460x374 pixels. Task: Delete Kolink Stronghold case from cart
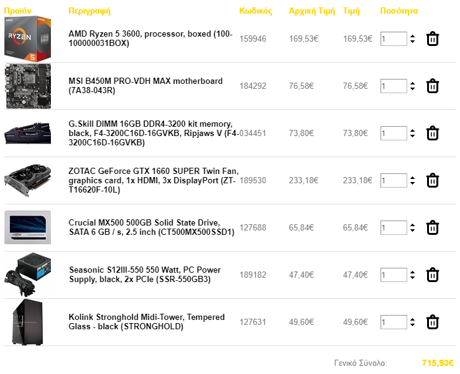433,322
